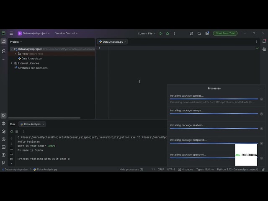Open the Structure tool window icon

tap(3, 51)
